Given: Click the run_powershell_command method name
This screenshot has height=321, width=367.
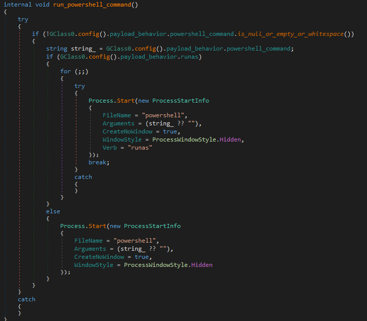Looking at the screenshot, I should point(92,5).
